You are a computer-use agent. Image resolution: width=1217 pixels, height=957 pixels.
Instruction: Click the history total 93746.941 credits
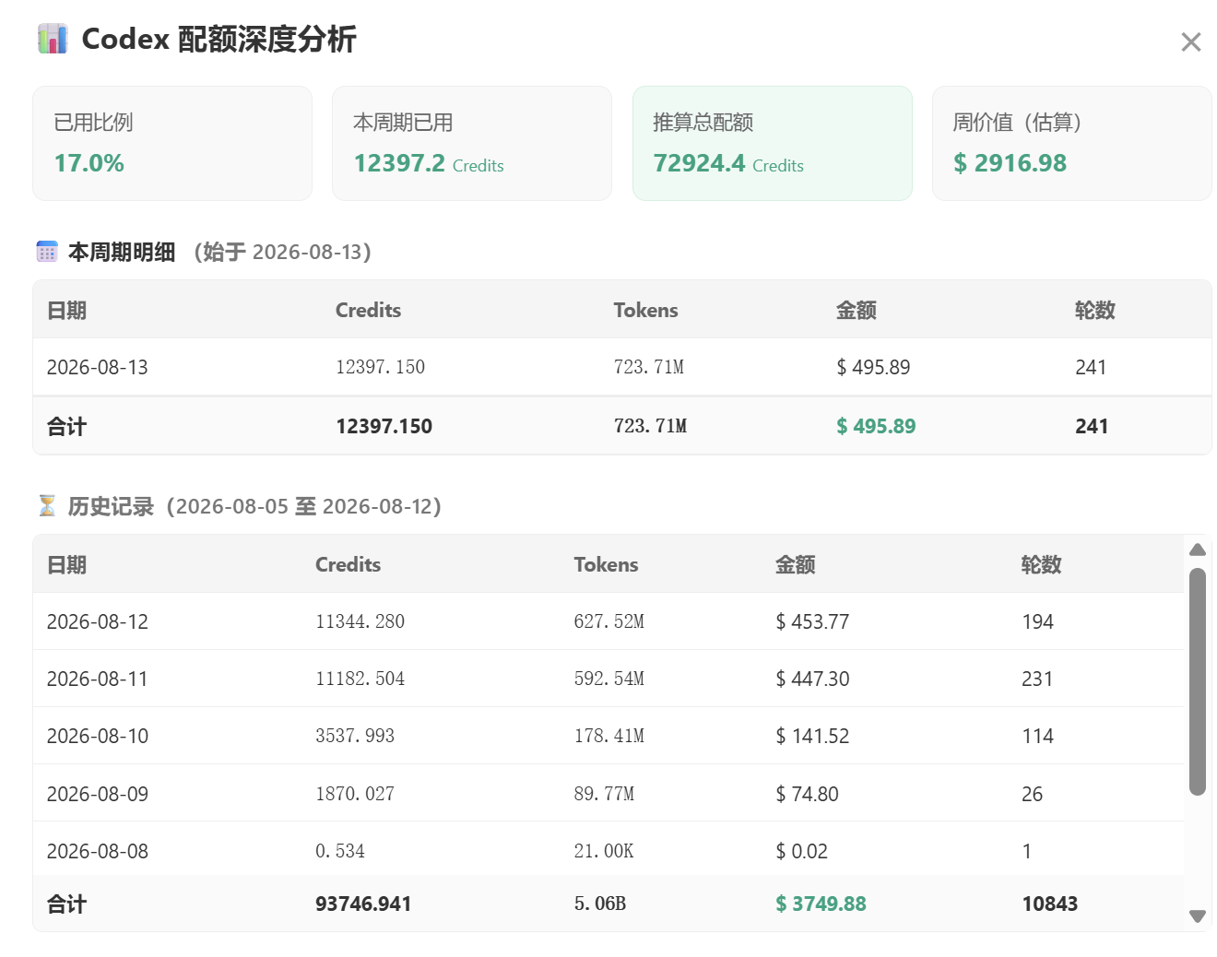click(363, 904)
